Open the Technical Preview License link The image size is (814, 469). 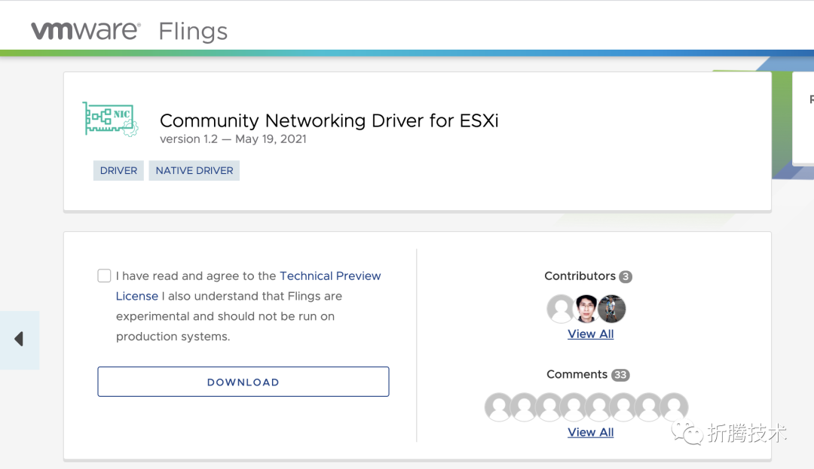tap(330, 276)
